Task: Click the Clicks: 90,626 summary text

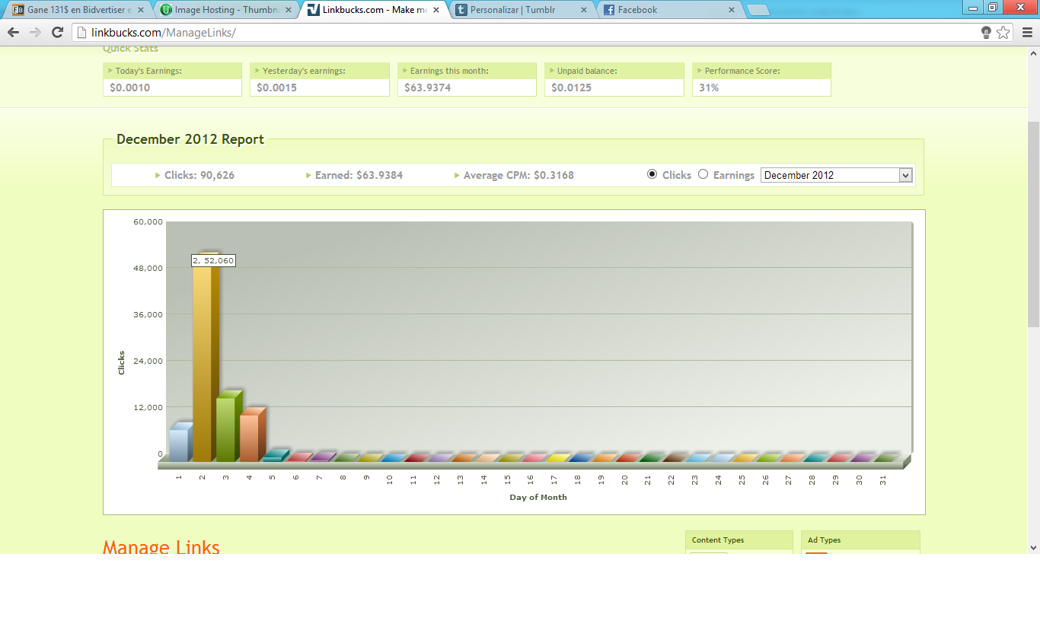Action: click(199, 175)
